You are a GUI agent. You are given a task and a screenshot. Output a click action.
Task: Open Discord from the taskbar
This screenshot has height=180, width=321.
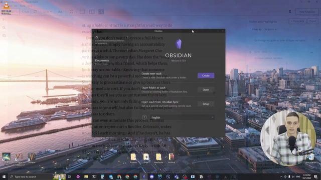point(151,176)
